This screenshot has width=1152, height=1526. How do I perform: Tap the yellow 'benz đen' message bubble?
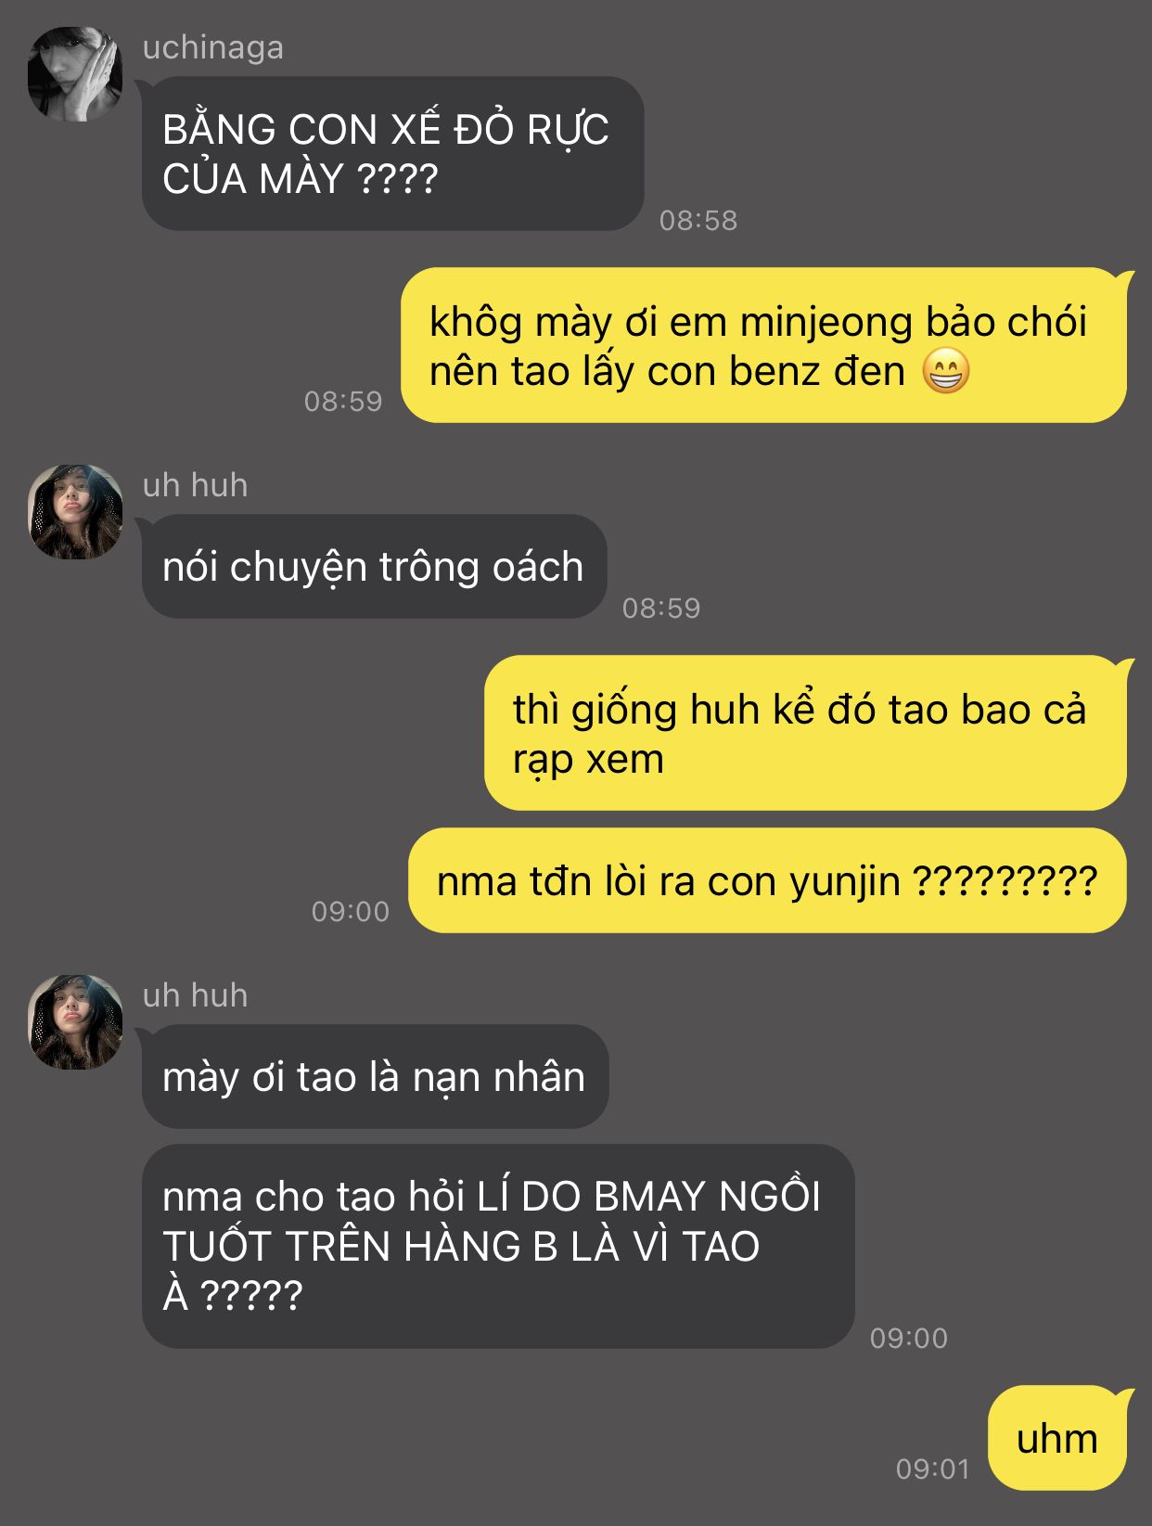(763, 346)
